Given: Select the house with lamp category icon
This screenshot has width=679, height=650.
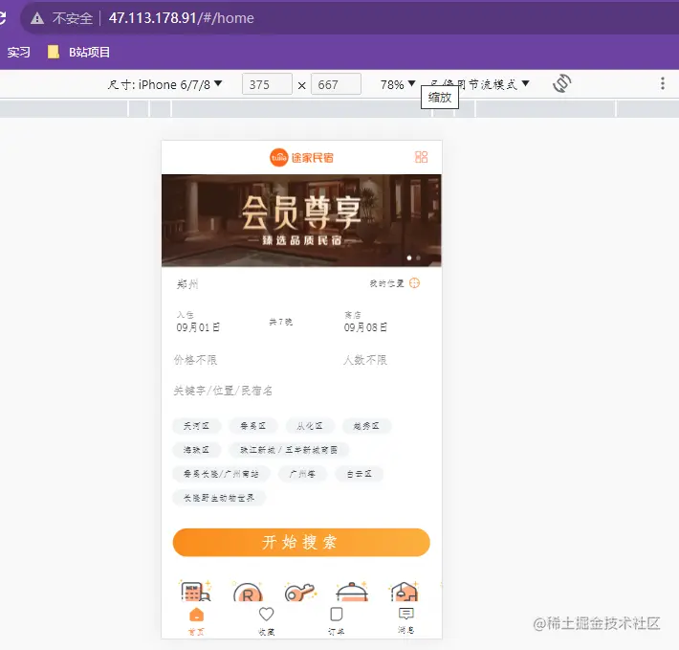Looking at the screenshot, I should pos(404,592).
